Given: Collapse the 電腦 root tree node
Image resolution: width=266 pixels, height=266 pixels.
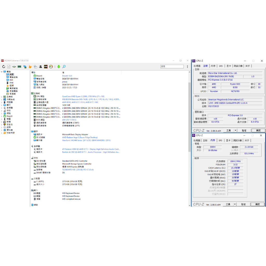Looking at the screenshot, I should click(2, 72).
